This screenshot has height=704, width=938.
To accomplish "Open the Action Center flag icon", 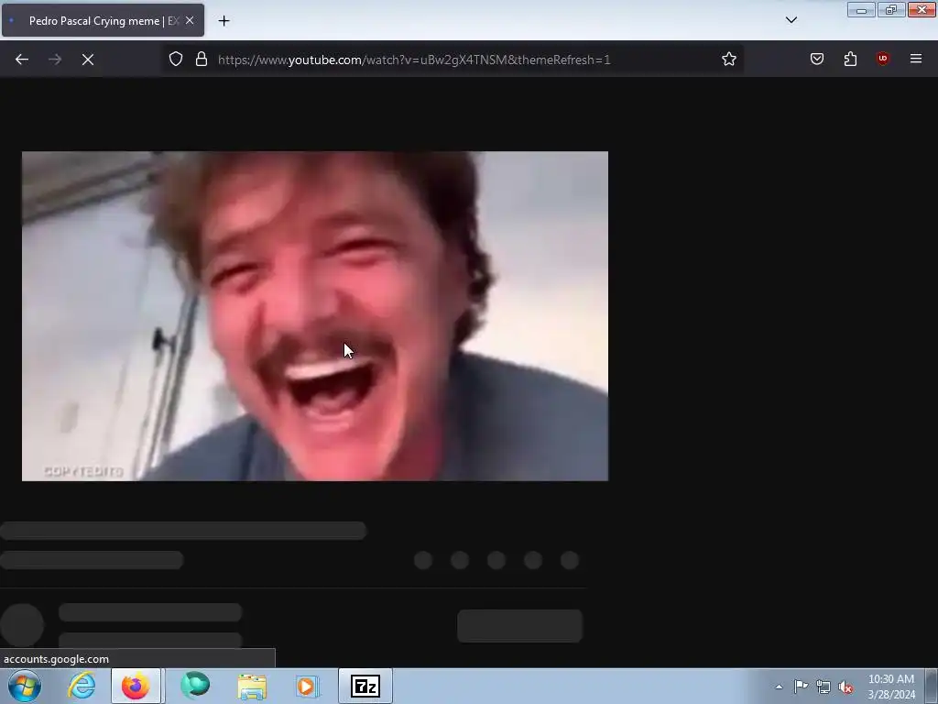I will click(801, 687).
